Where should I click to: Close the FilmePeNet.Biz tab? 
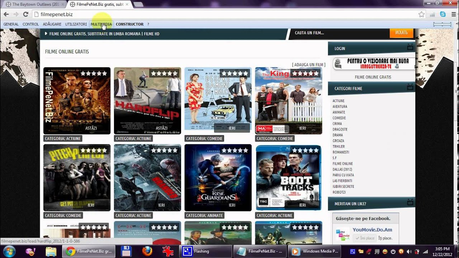point(127,4)
